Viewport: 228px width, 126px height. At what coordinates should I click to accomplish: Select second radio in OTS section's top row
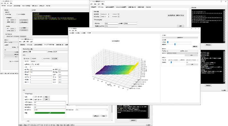point(38,97)
